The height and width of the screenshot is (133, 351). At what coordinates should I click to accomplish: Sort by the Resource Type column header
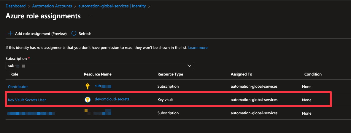click(x=170, y=74)
